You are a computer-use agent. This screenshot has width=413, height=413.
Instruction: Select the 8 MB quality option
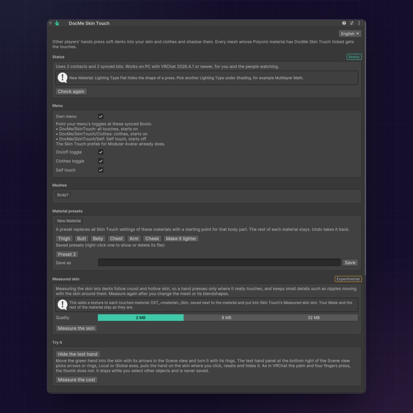pyautogui.click(x=227, y=317)
